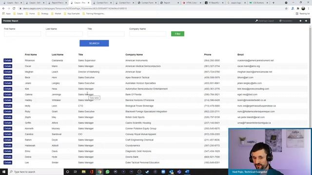Open the Home bookmark folder
This screenshot has height=175, width=312.
click(x=30, y=14)
